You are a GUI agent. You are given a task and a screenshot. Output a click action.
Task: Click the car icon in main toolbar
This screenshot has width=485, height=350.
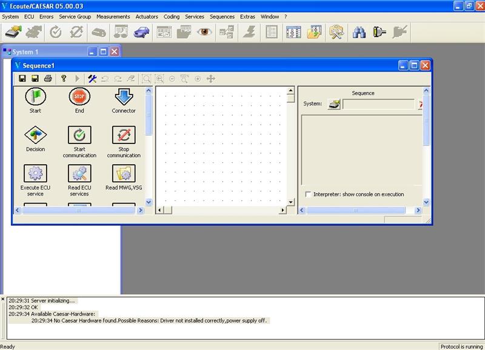(x=142, y=33)
